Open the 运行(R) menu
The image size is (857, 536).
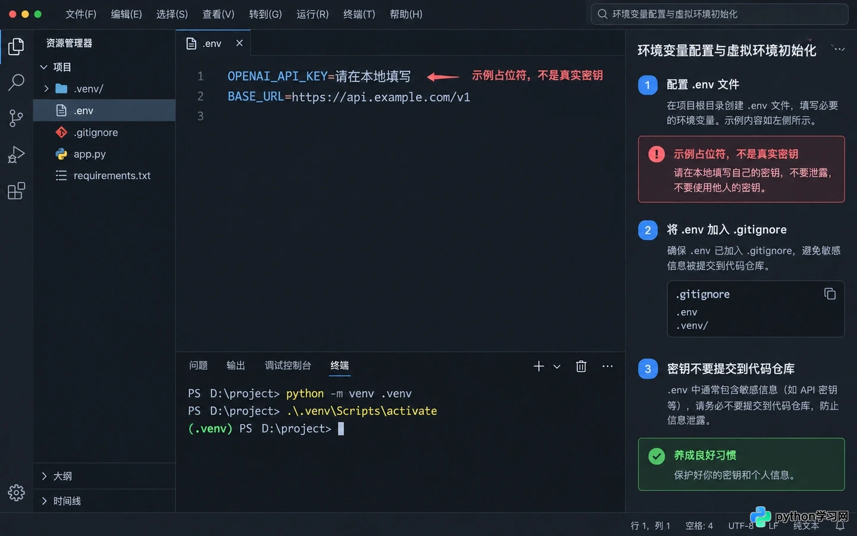coord(312,14)
